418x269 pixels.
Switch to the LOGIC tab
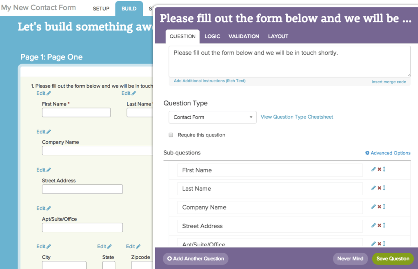pos(212,36)
